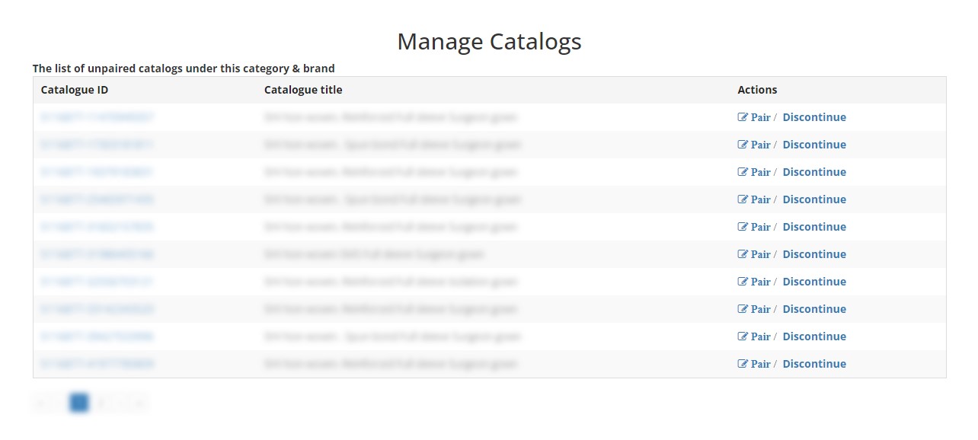This screenshot has height=440, width=978.
Task: Discontinue the catalog in the fourth row
Action: 814,199
